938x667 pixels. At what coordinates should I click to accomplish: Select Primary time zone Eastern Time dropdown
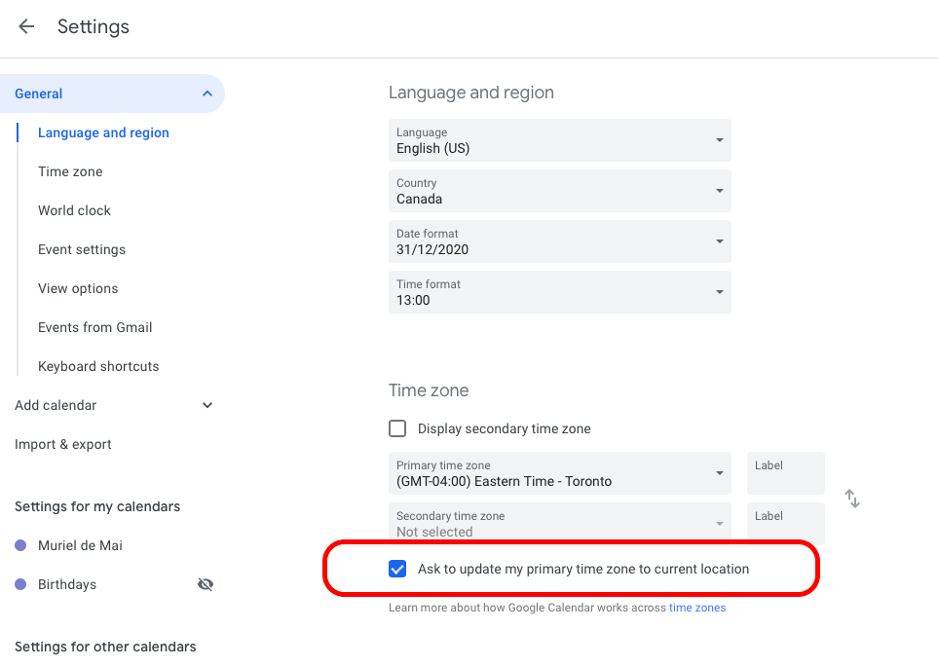[x=559, y=473]
